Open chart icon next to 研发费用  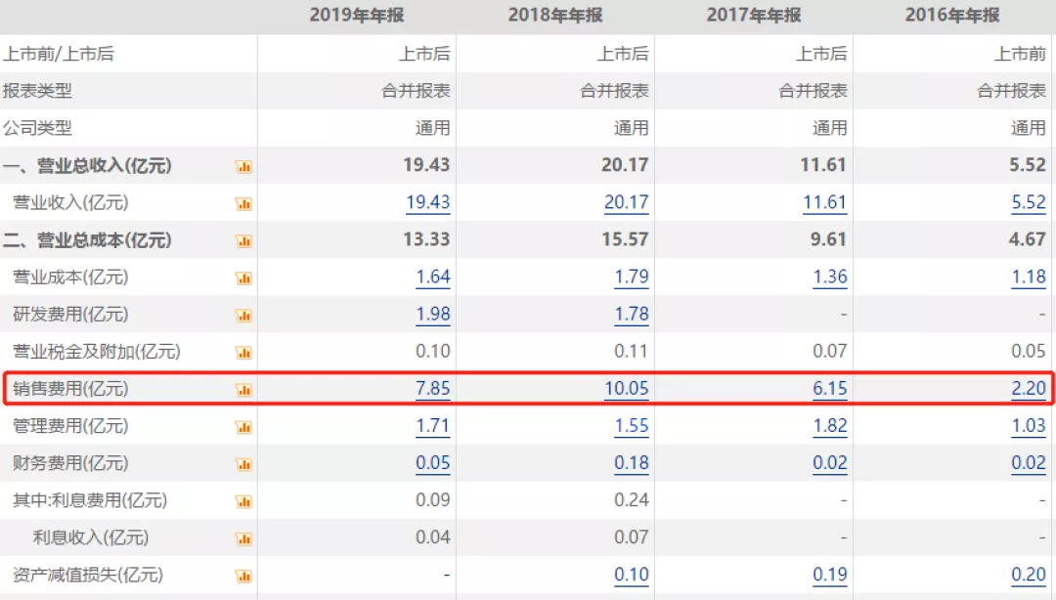click(x=243, y=316)
